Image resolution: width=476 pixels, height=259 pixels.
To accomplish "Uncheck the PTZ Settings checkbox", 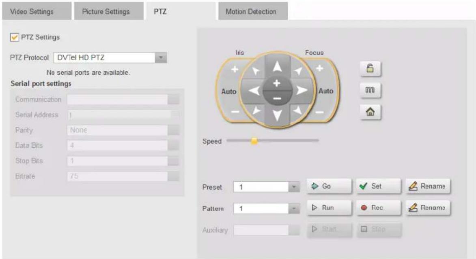I will pyautogui.click(x=14, y=37).
